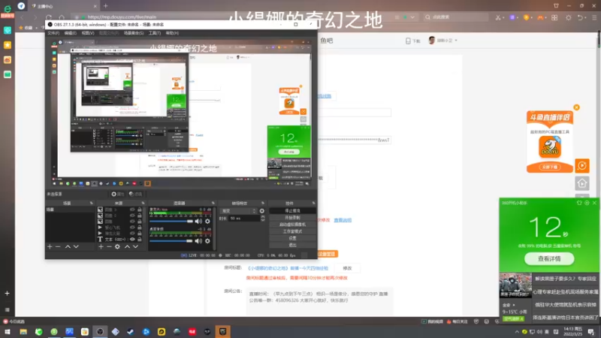601x338 pixels.
Task: Toggle lock on 文本 (GDI+) source
Action: click(x=140, y=239)
